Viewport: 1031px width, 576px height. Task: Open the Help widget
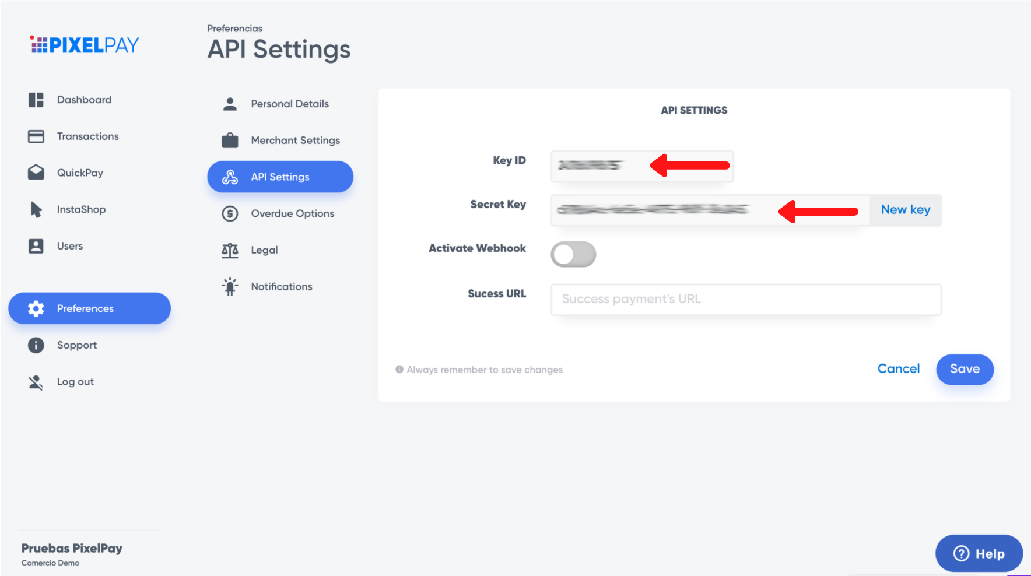click(979, 553)
